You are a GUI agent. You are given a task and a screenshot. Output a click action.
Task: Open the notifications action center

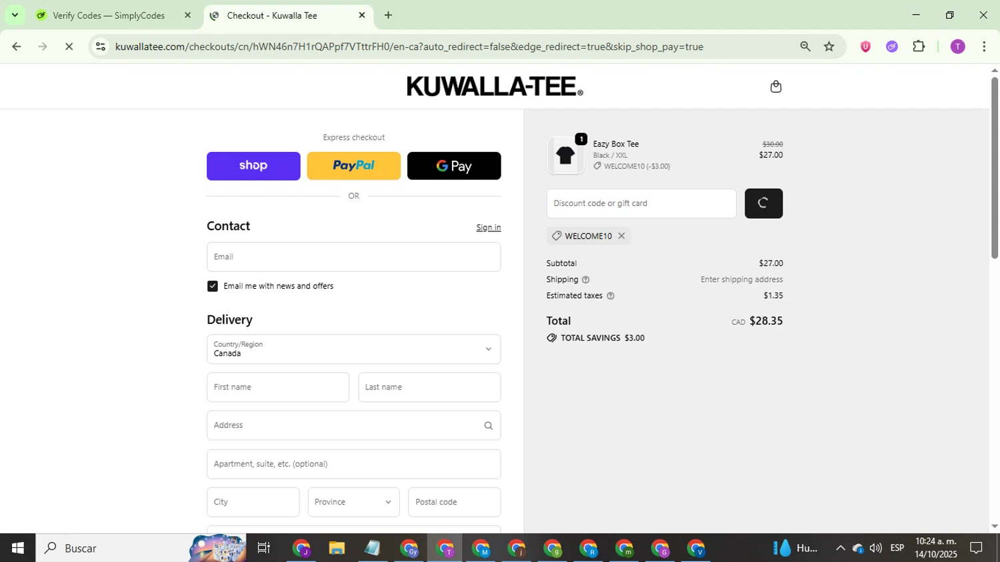pyautogui.click(x=976, y=548)
